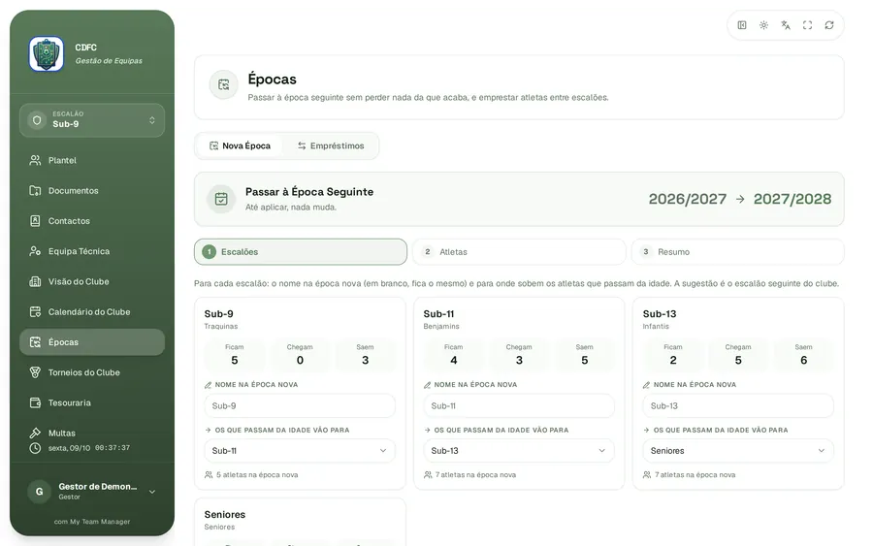Click athletes icon under Sub-11 card
The image size is (873, 546).
point(428,475)
